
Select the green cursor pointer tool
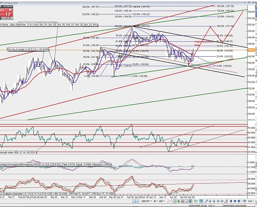click(195, 201)
